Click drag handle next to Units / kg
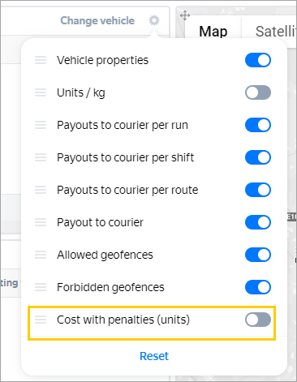Screen dimensions: 297x382 tap(41, 92)
